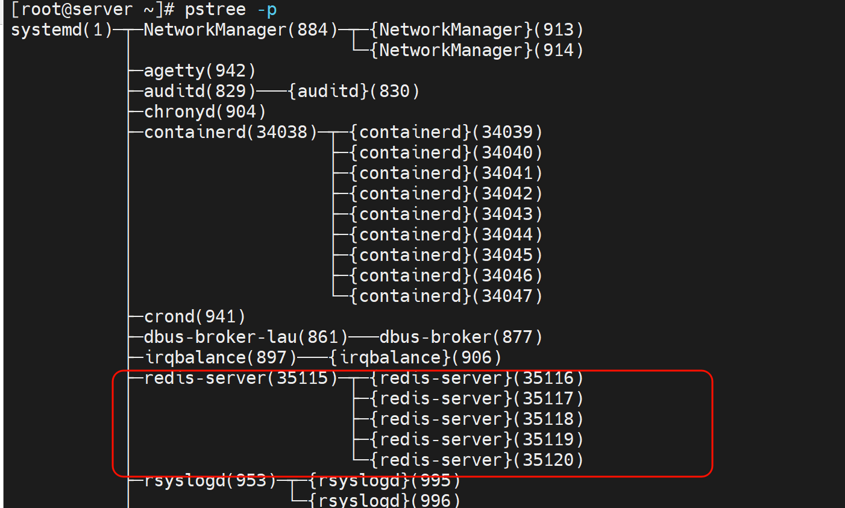Screen dimensions: 845x508
Task: Click the NetworkManager(884) process entry
Action: click(x=241, y=30)
